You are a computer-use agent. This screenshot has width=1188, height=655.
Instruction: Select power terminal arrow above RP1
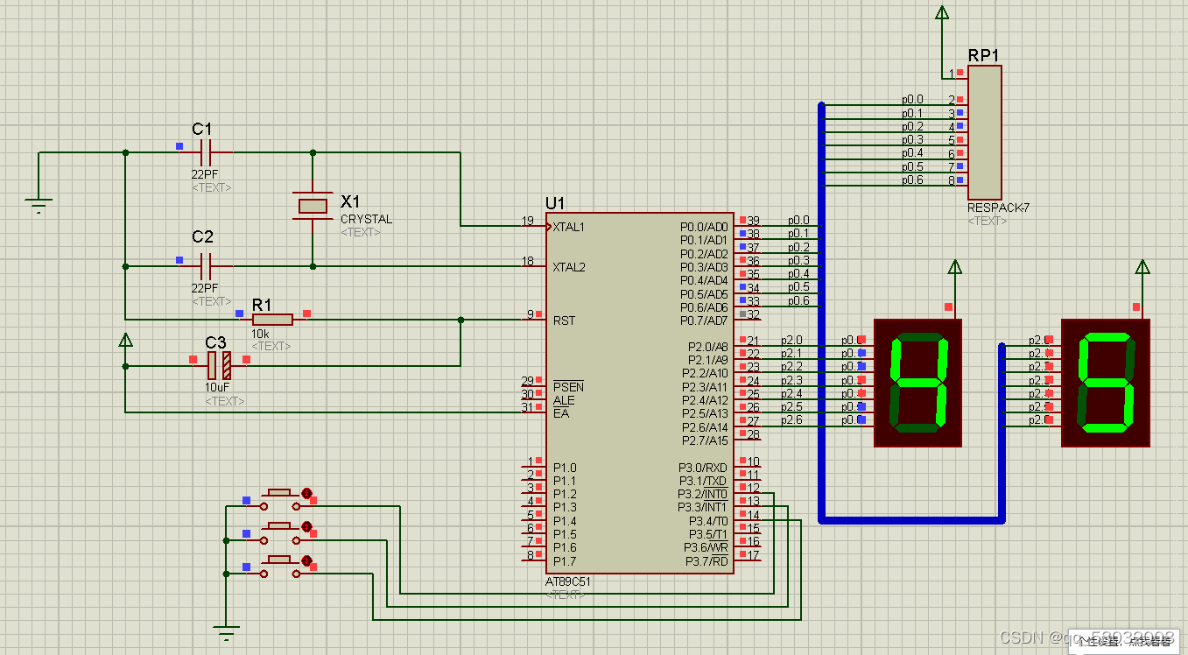tap(942, 12)
